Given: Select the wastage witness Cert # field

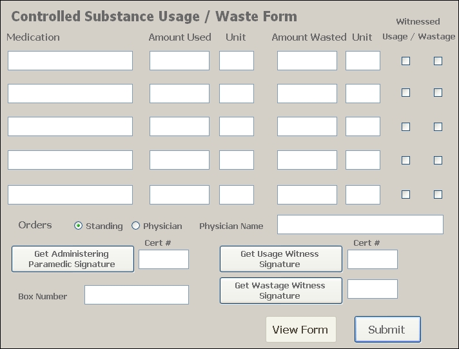Looking at the screenshot, I should coord(372,289).
